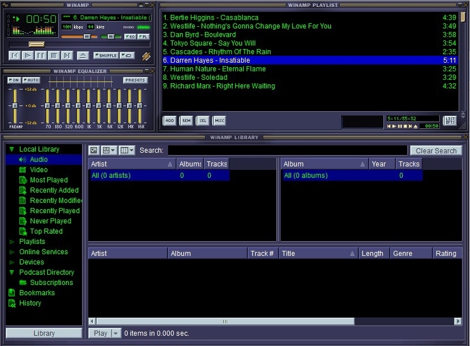Toggle the equalizer ON button
Viewport: 470px width, 346px height.
pyautogui.click(x=14, y=80)
